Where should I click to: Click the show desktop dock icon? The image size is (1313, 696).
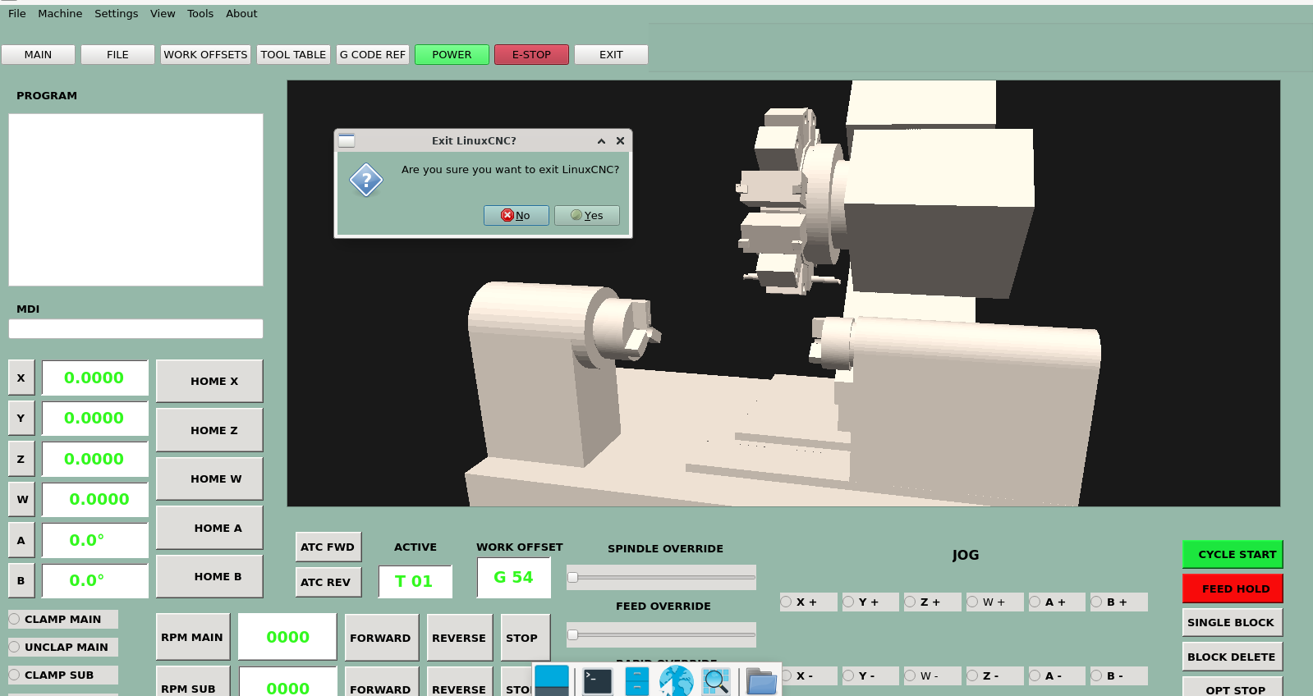click(551, 681)
